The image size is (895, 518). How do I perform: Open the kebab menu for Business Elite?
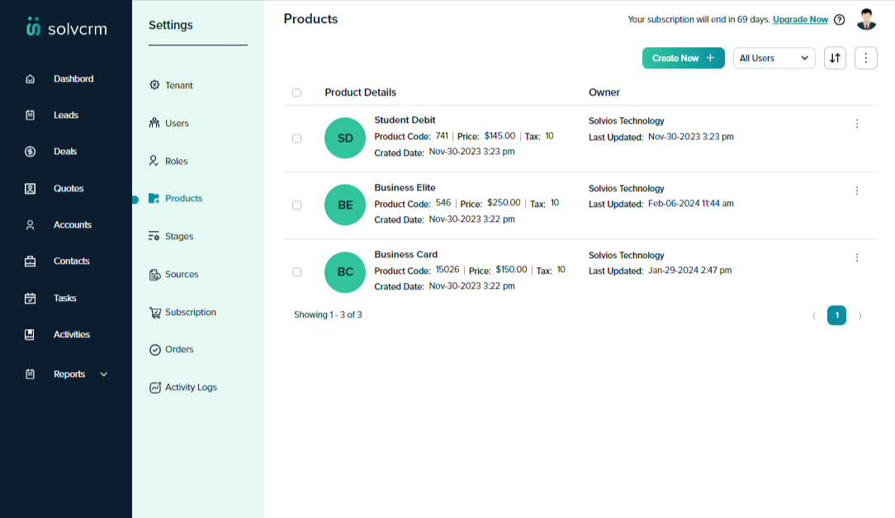click(x=857, y=191)
